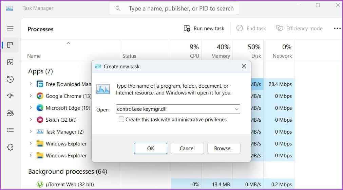This screenshot has height=190, width=343.
Task: Expand the second Windows Explorer row
Action: [x=31, y=155]
